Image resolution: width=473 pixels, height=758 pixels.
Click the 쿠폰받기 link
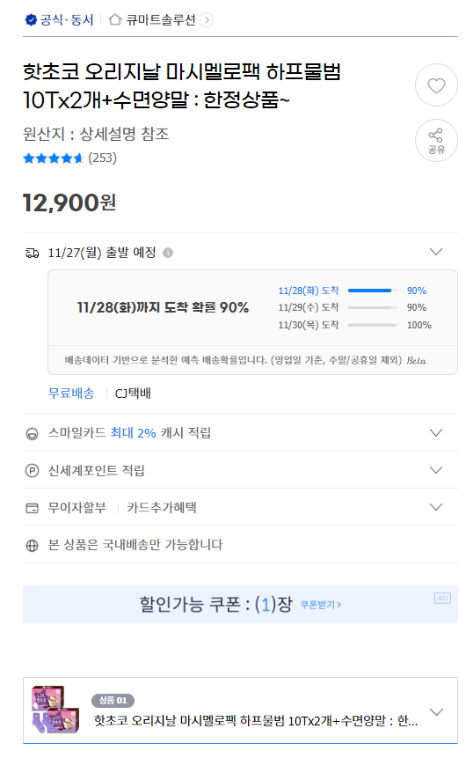point(321,604)
